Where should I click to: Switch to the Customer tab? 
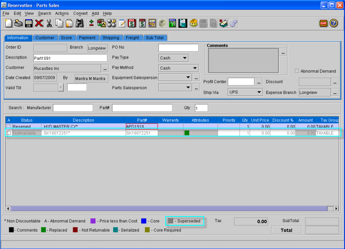45,38
